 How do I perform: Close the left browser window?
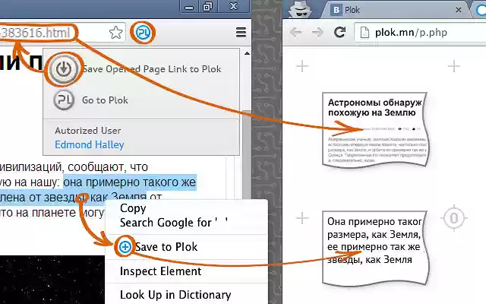pyautogui.click(x=233, y=7)
